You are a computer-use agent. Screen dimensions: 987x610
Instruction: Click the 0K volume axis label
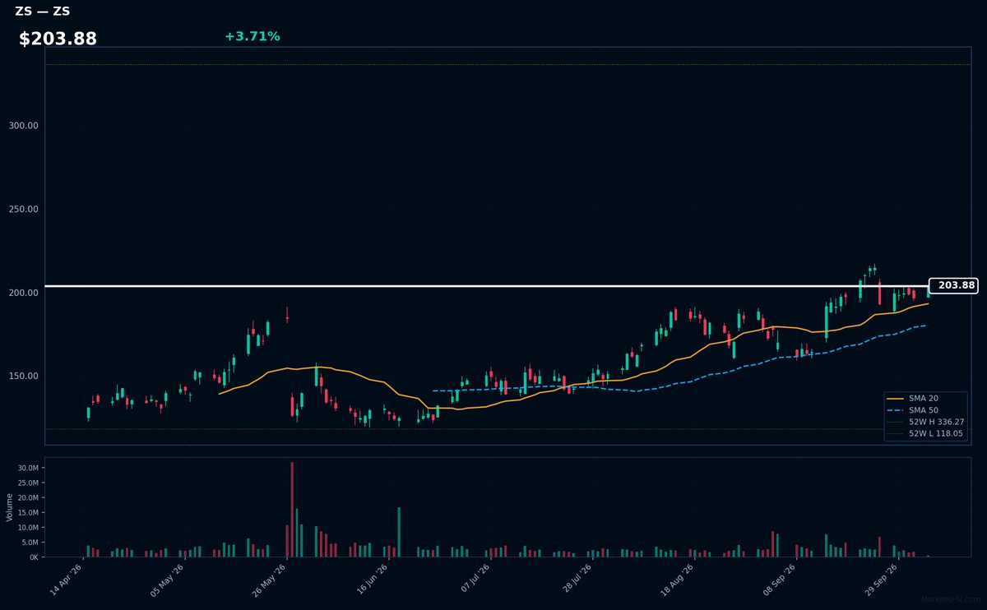point(34,557)
